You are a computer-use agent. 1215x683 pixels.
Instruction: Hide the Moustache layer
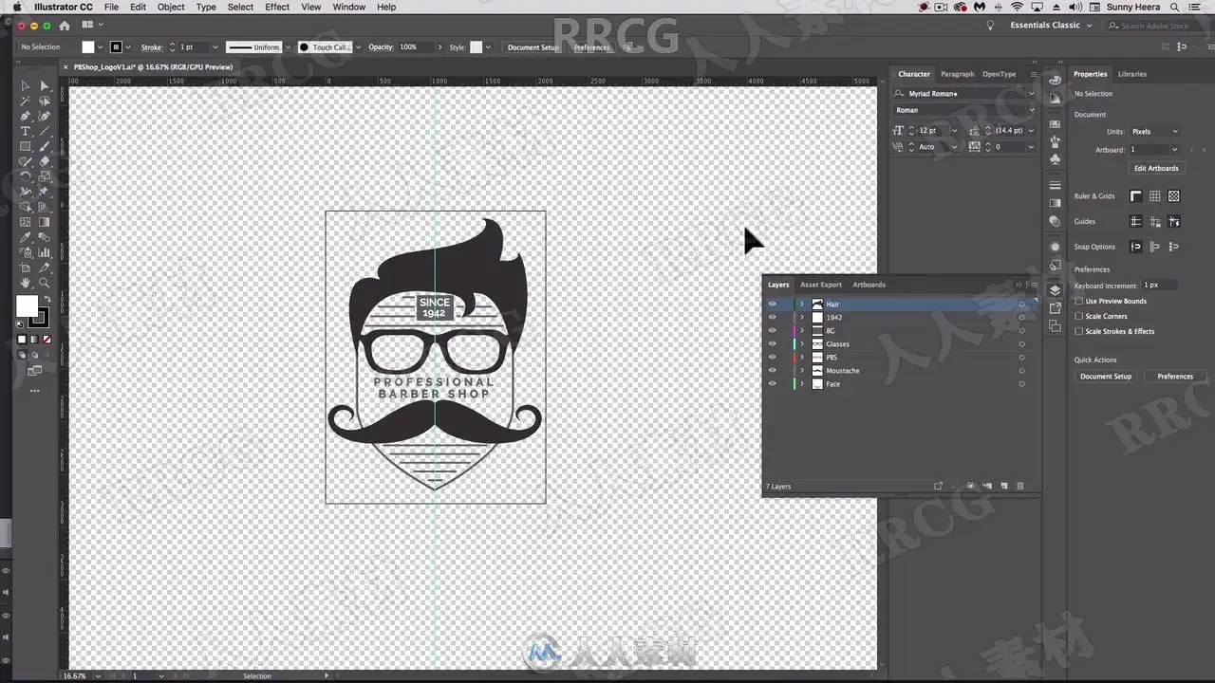click(772, 371)
